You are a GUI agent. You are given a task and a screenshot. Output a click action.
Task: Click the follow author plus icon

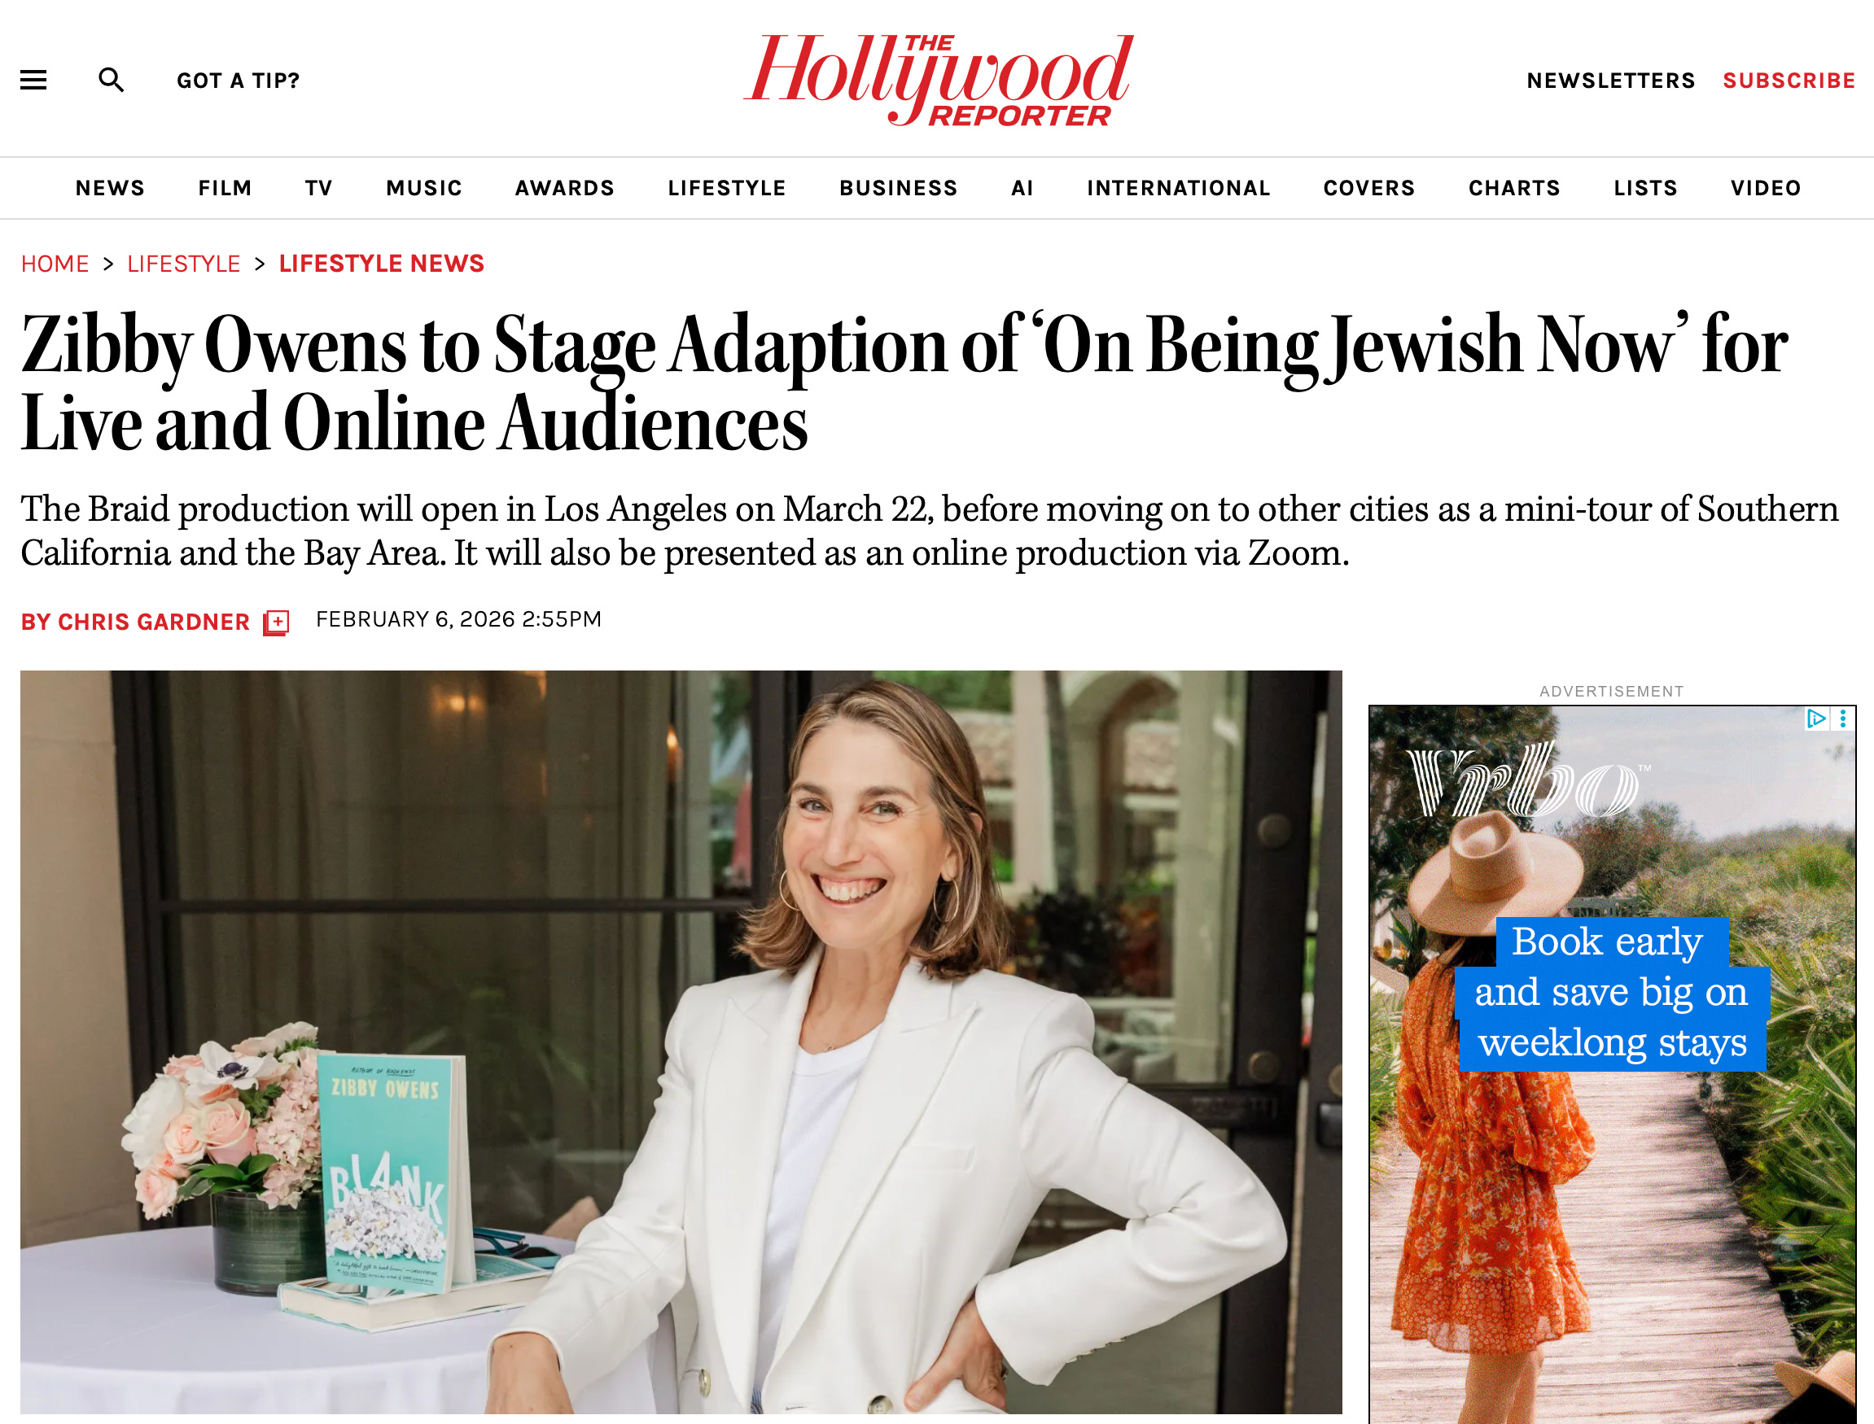[x=276, y=622]
